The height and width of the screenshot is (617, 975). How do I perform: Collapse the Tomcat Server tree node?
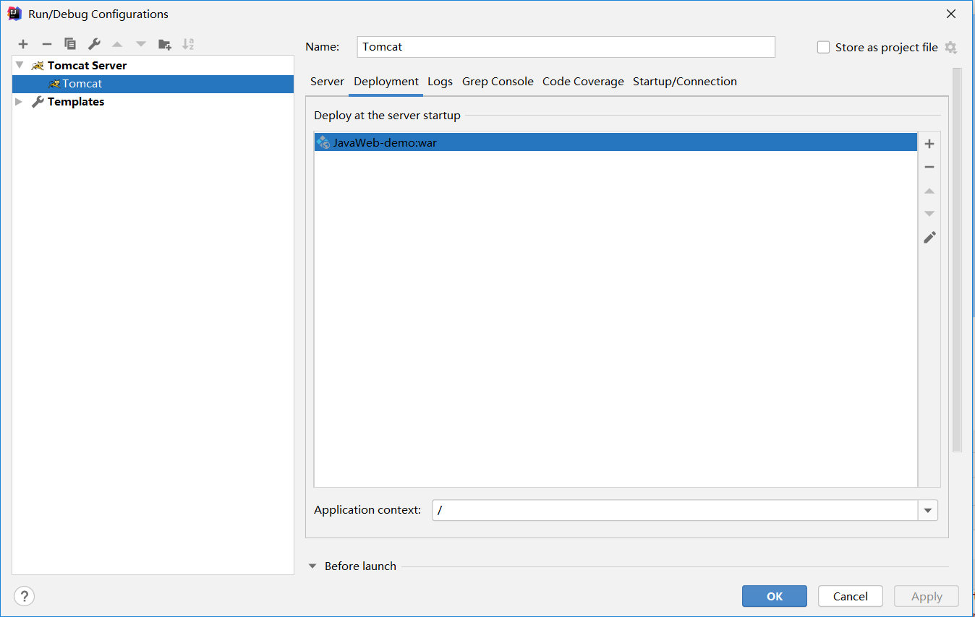[x=20, y=65]
